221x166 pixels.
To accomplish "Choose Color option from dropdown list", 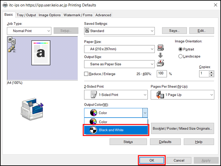I will [116, 121].
